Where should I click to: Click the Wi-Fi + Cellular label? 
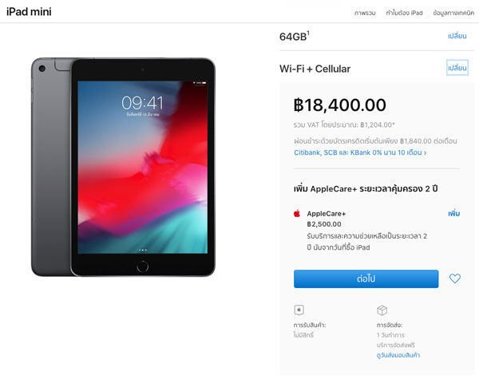tap(315, 69)
